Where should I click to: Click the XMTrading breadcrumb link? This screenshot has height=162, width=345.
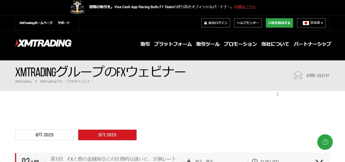click(23, 81)
